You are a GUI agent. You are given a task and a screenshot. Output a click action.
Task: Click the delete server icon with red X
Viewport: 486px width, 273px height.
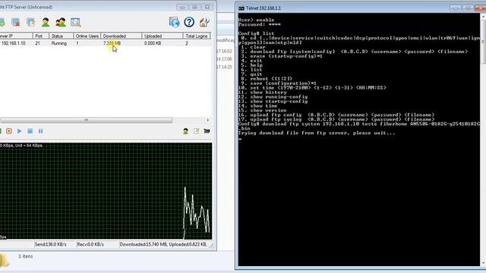click(15, 22)
